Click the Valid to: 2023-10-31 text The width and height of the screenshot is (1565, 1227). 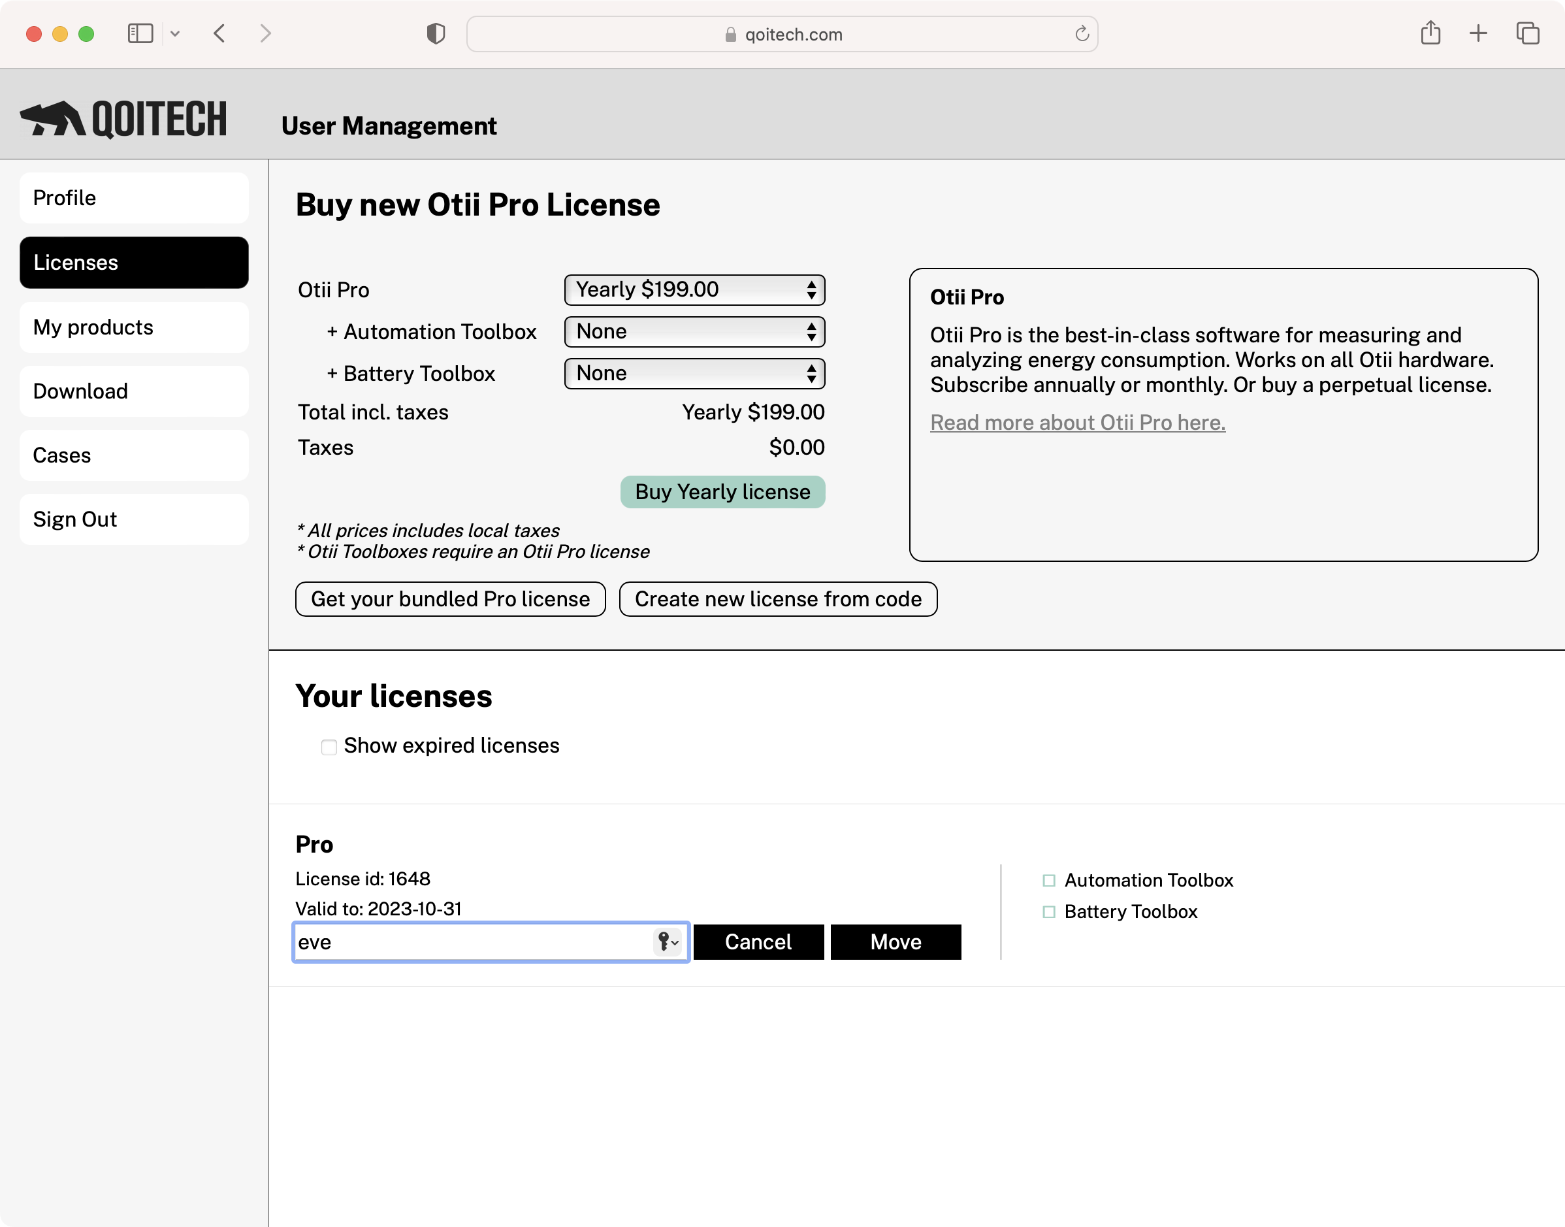click(378, 909)
